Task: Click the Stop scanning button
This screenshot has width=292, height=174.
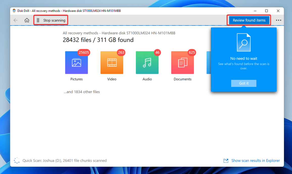Action: [51, 20]
